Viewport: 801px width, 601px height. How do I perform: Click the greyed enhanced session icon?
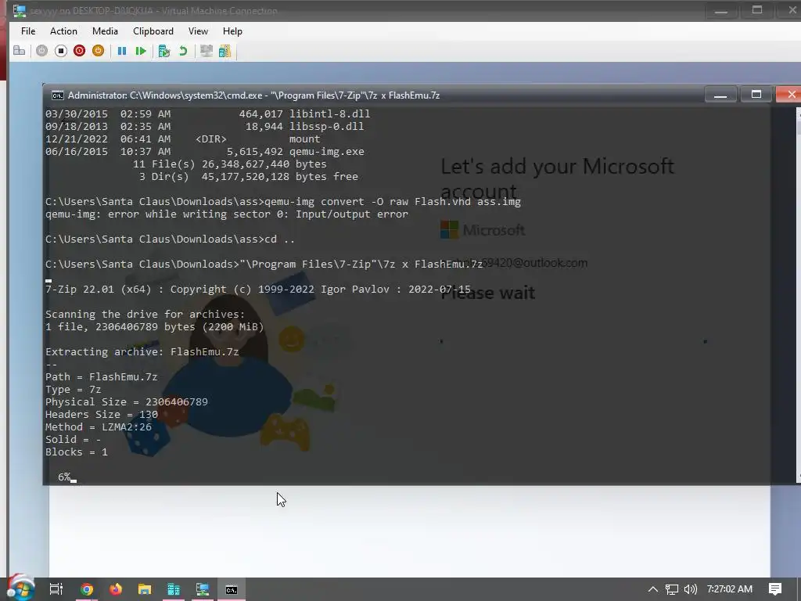[207, 51]
